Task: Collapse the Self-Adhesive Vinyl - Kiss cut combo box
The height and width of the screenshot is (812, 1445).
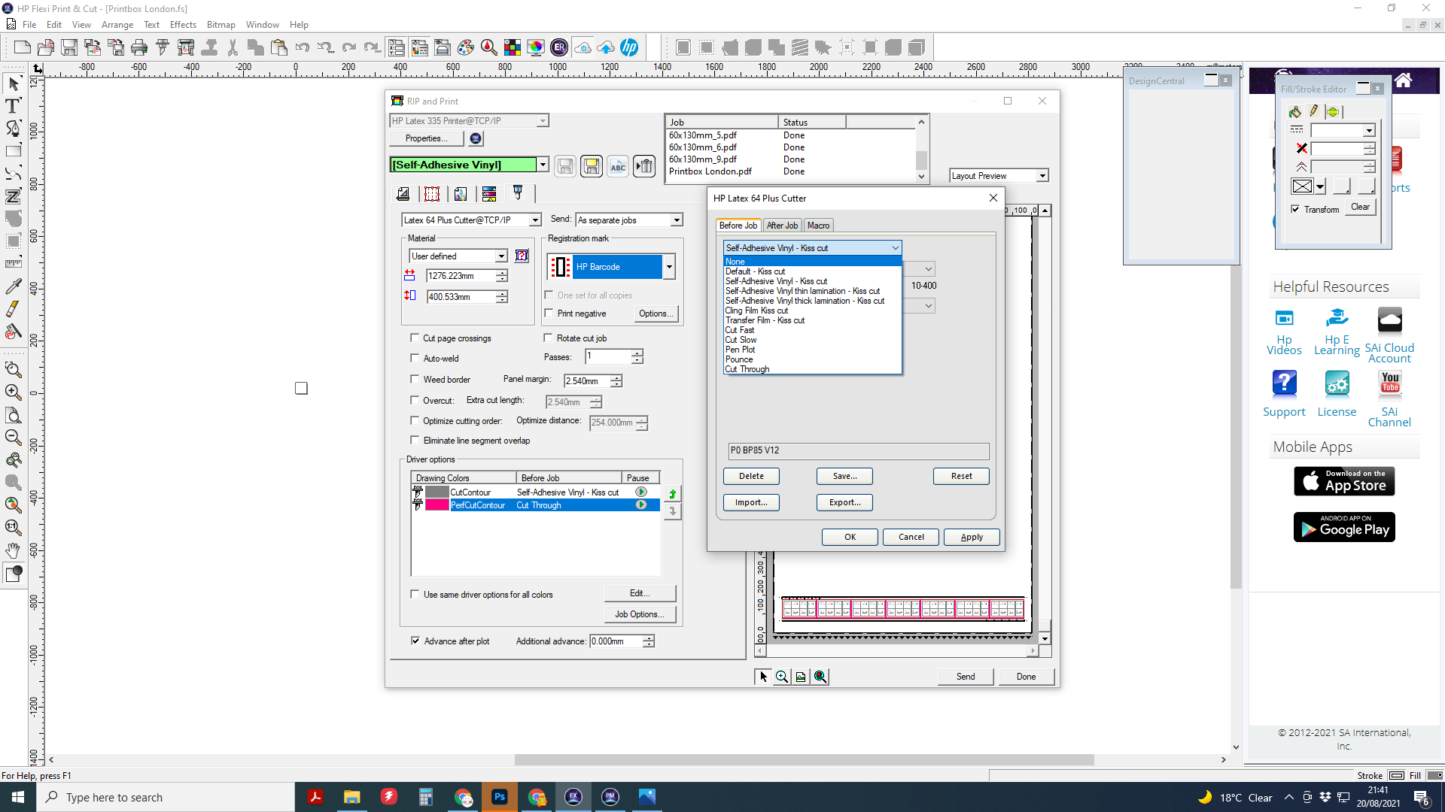Action: pos(895,248)
